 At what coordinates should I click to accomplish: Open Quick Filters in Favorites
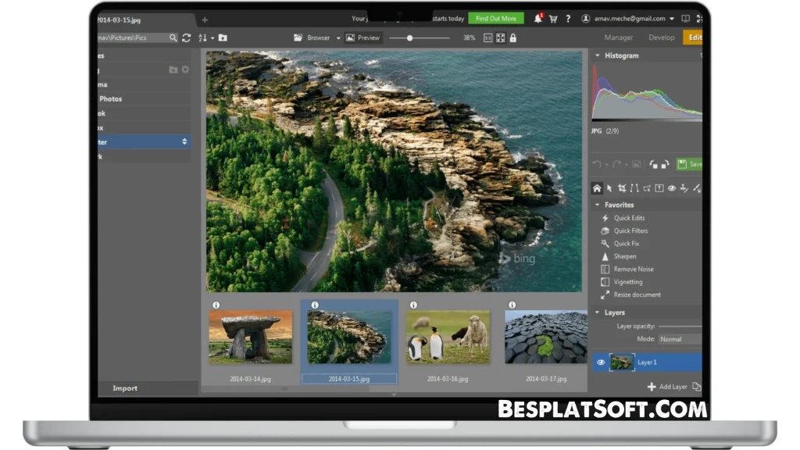pos(630,231)
